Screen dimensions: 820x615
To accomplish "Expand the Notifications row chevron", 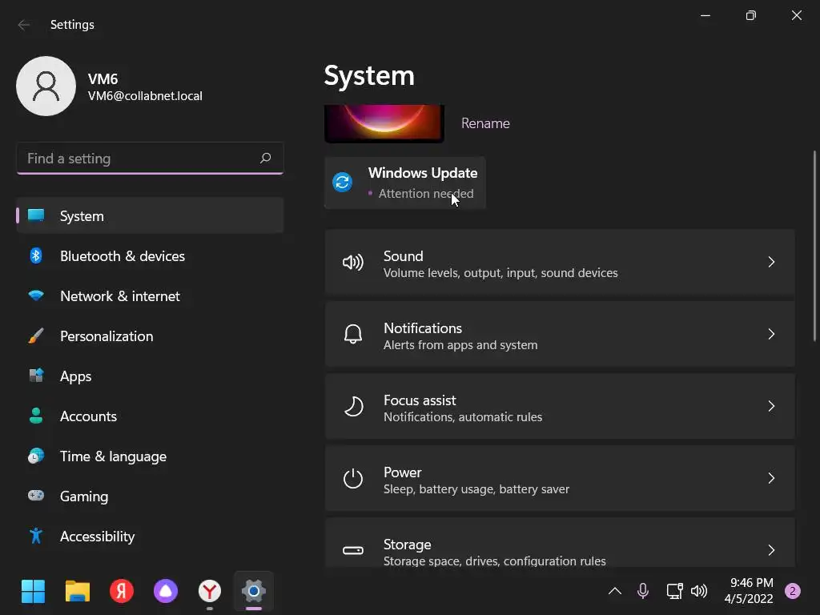I will 771,334.
